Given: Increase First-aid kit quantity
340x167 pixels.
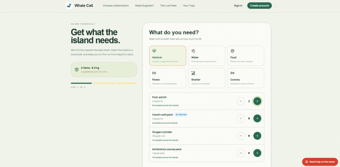Looking at the screenshot, I should tap(257, 101).
